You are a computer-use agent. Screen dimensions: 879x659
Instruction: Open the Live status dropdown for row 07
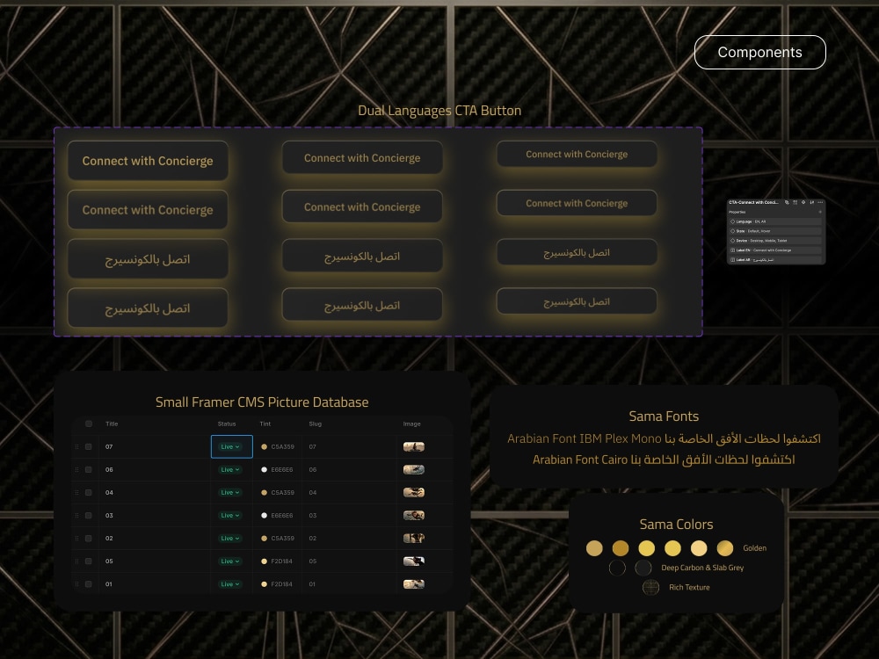[x=229, y=446]
